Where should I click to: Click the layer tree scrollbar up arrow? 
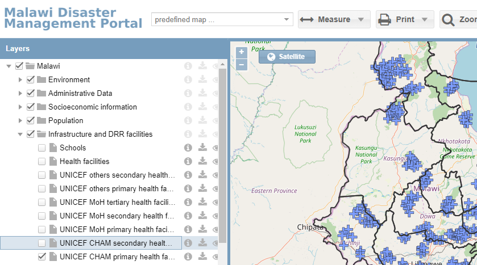(x=222, y=64)
